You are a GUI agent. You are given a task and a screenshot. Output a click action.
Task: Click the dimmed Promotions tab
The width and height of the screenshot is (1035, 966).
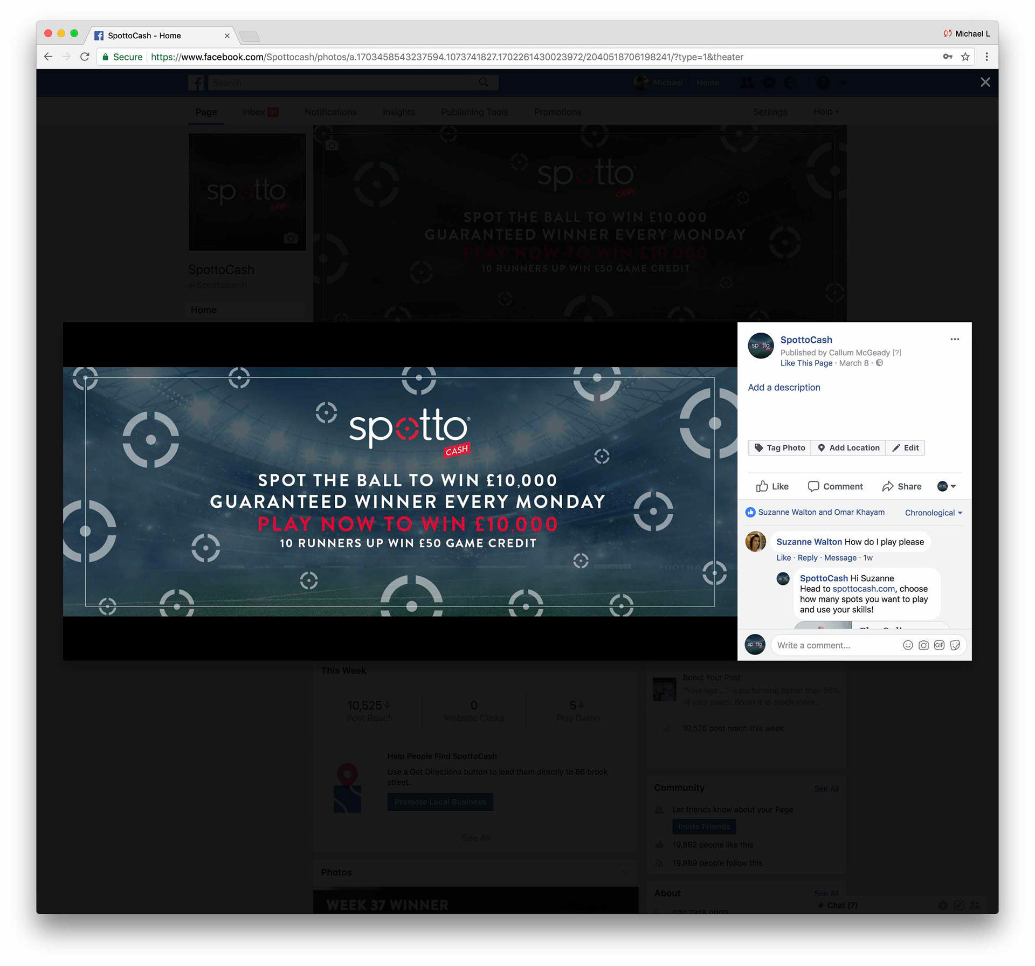coord(557,112)
